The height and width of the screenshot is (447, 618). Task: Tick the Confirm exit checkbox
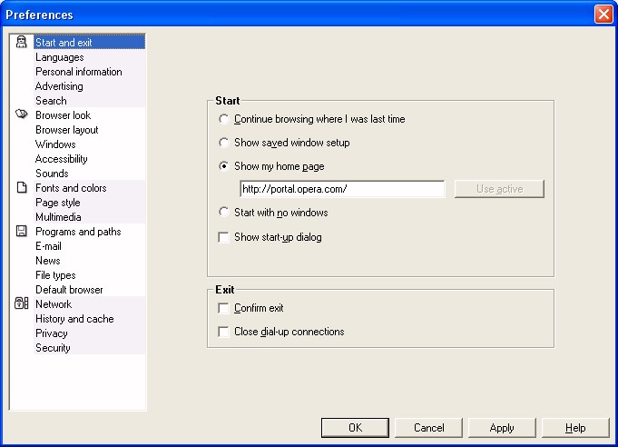point(223,308)
